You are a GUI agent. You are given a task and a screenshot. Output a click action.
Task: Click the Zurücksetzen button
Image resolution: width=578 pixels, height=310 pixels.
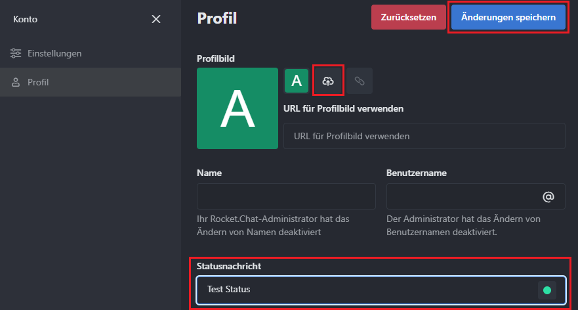pyautogui.click(x=409, y=17)
